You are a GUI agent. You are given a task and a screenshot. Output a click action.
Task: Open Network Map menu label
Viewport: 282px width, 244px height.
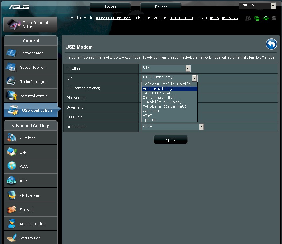click(31, 53)
